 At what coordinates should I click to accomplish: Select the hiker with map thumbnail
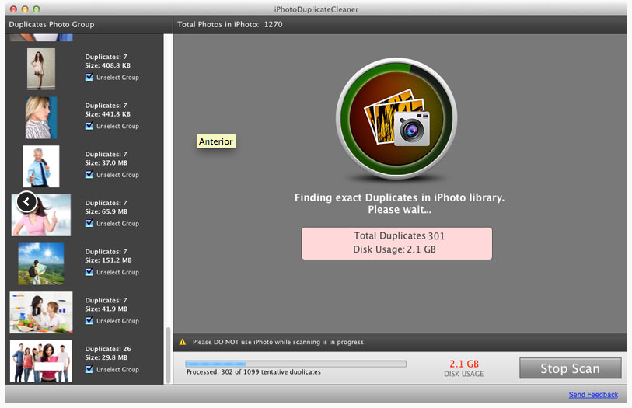tap(41, 263)
